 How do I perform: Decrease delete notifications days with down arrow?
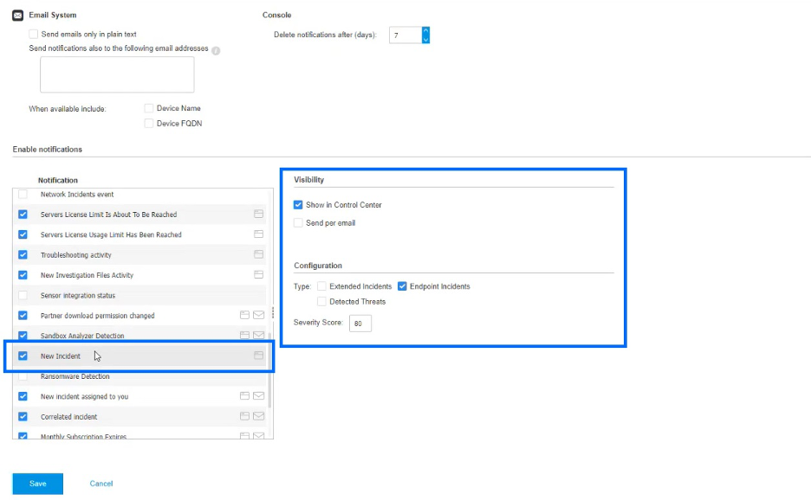(425, 40)
